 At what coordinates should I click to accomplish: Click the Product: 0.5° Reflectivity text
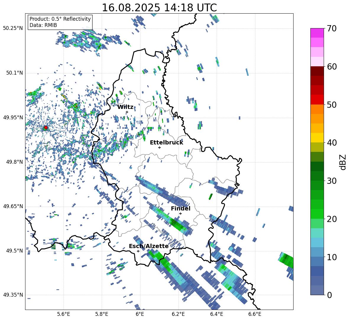60,19
